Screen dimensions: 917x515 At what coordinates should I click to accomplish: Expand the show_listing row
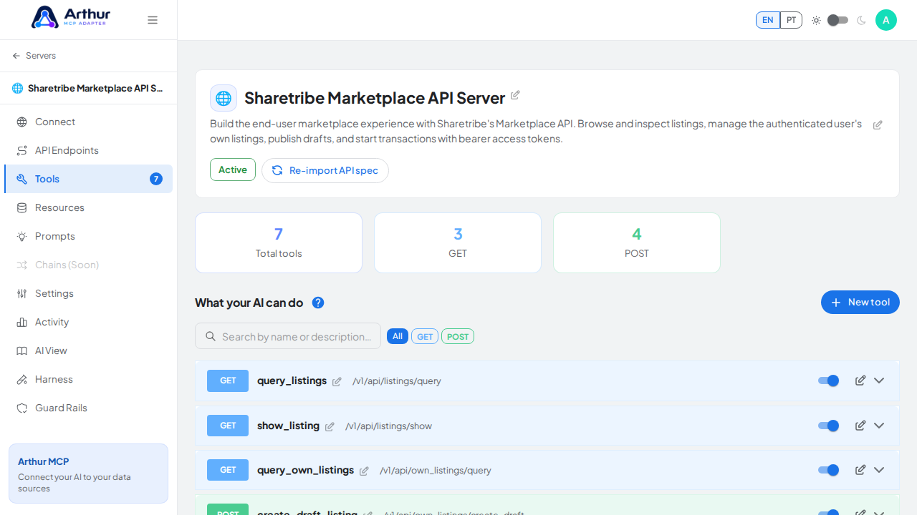(879, 426)
